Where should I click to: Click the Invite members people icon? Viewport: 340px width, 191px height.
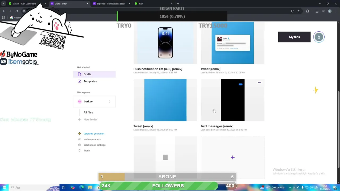pos(79,139)
